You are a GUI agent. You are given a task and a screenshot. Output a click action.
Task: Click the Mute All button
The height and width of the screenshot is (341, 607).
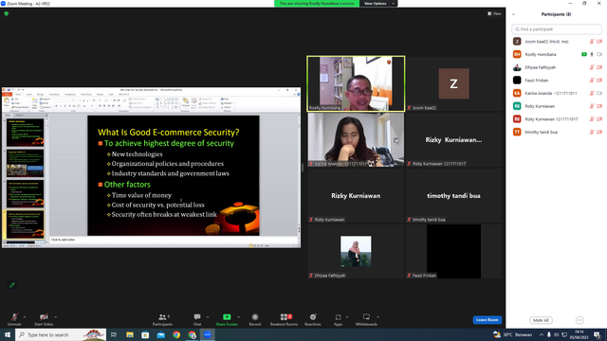[541, 320]
